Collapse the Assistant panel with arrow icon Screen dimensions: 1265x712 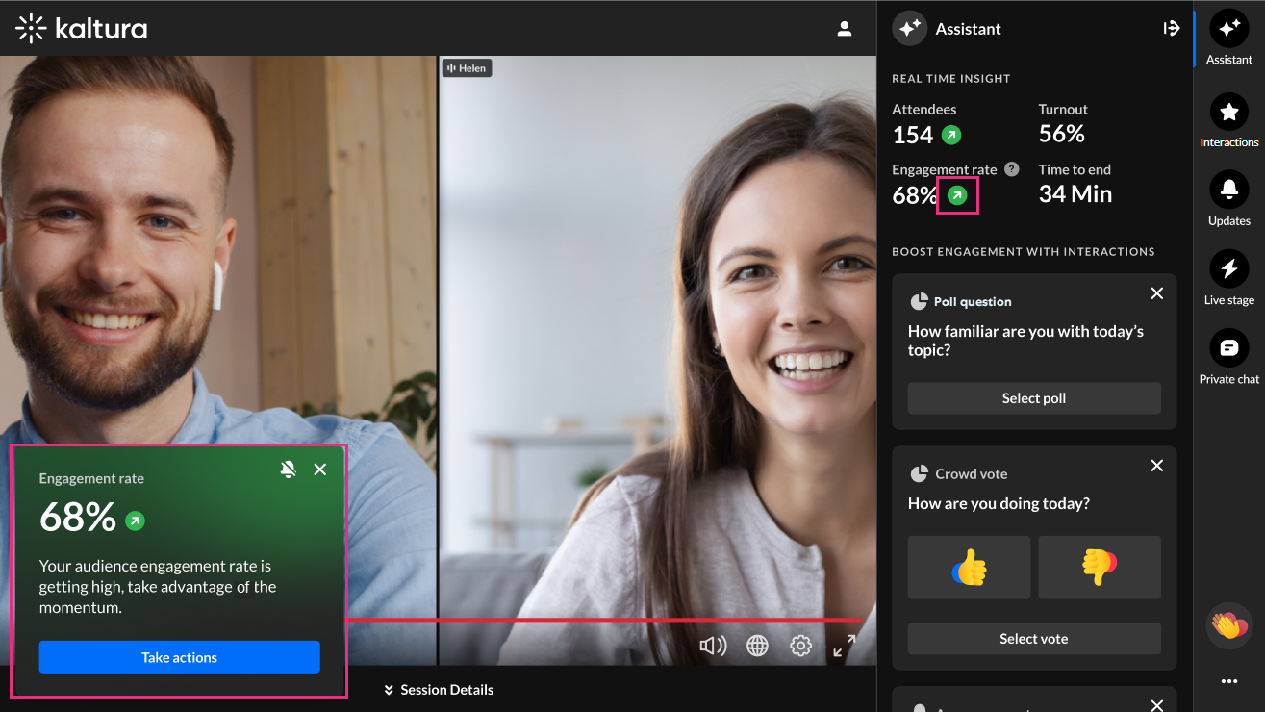coord(1171,29)
